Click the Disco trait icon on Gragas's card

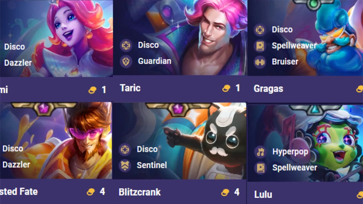[260, 30]
